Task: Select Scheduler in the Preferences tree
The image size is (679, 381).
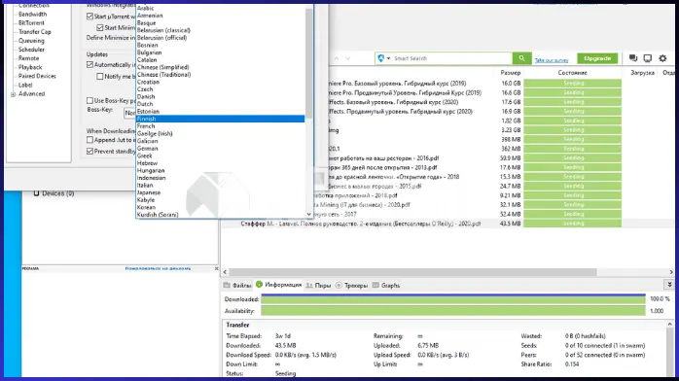Action: 31,50
